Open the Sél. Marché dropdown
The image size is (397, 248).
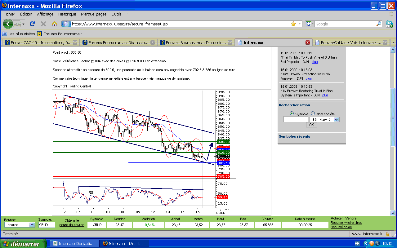[x=324, y=119]
